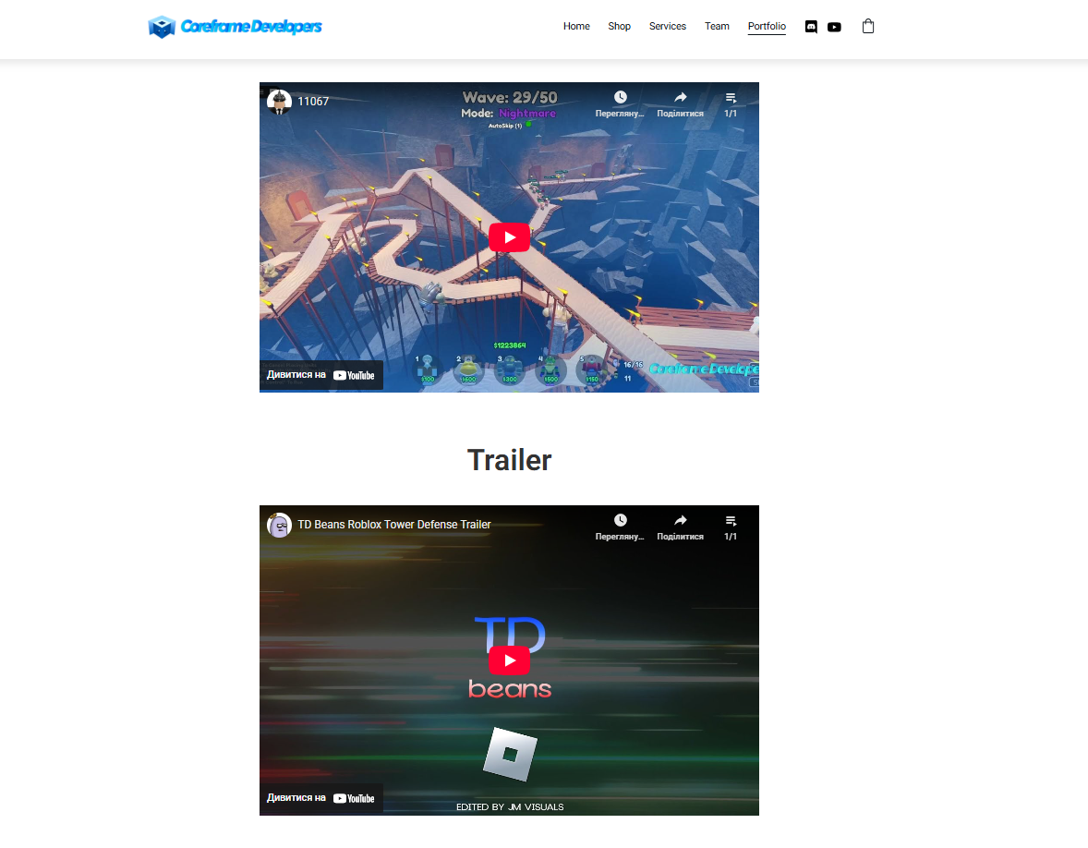Click the 'EDITED BY JM VISUALS' caption
The image size is (1088, 848).
[509, 807]
